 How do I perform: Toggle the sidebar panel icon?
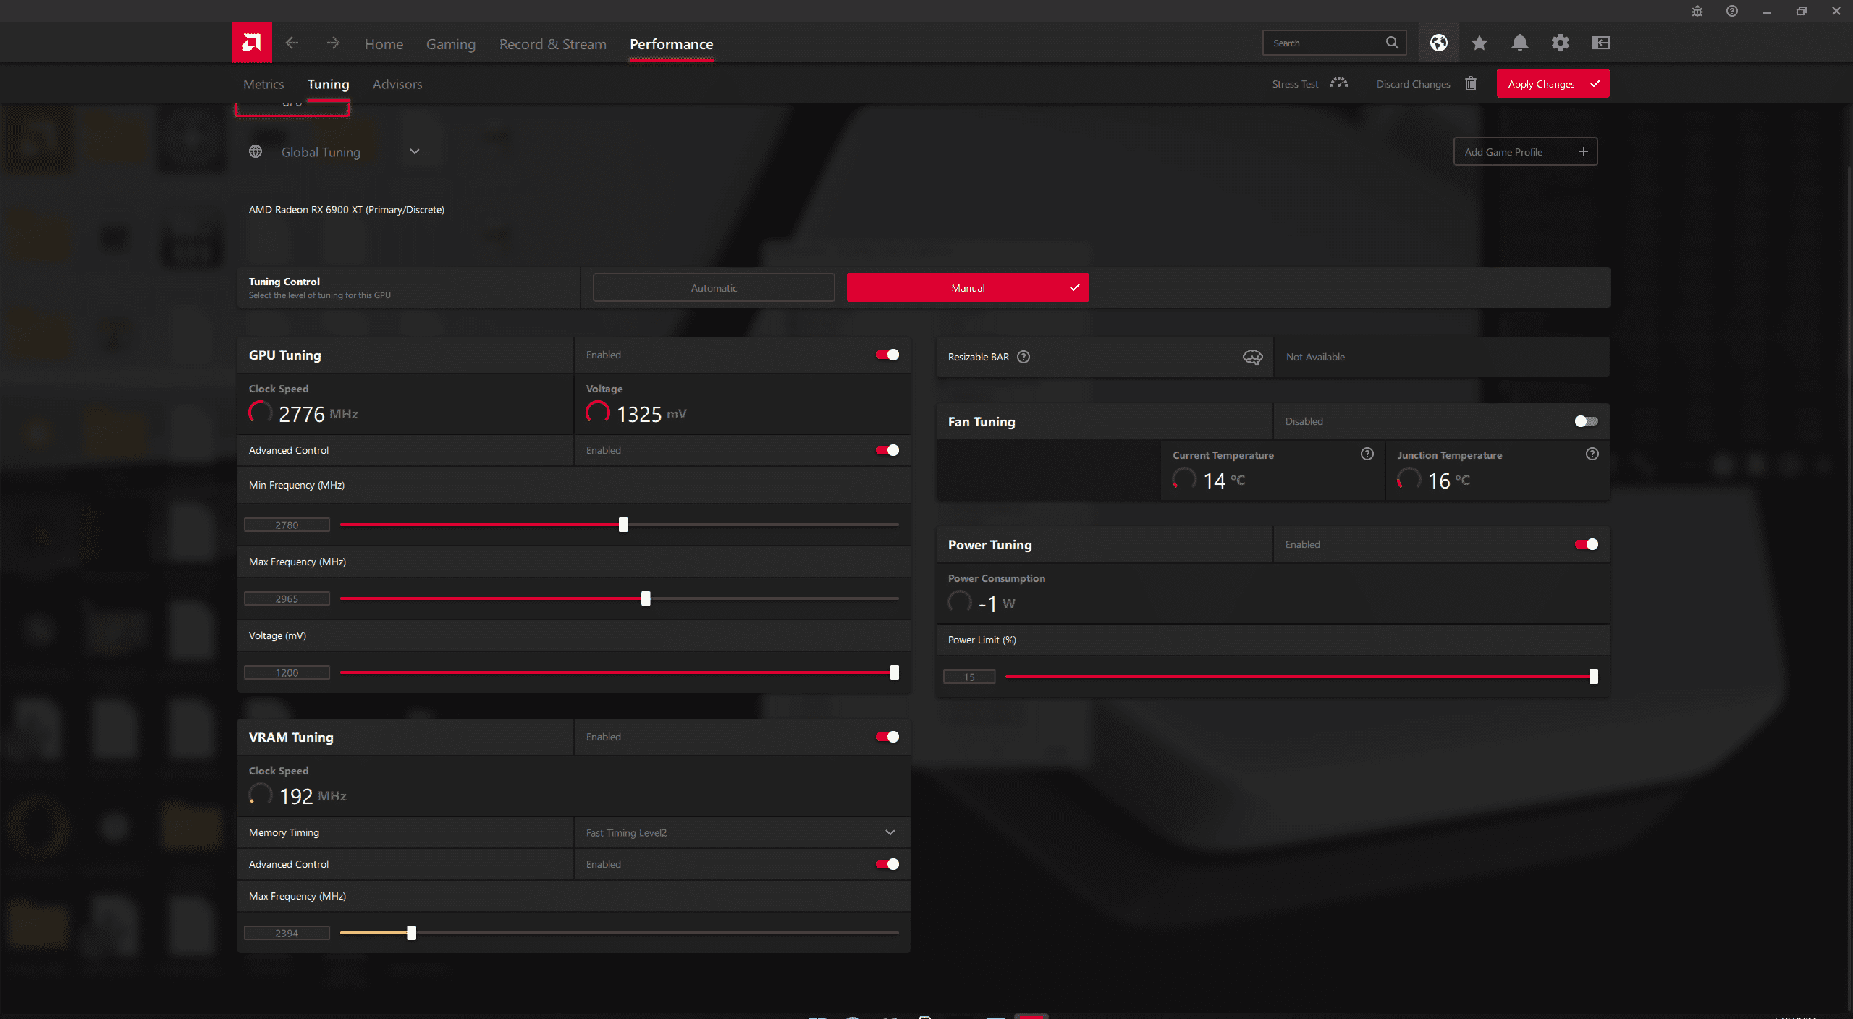(1601, 43)
